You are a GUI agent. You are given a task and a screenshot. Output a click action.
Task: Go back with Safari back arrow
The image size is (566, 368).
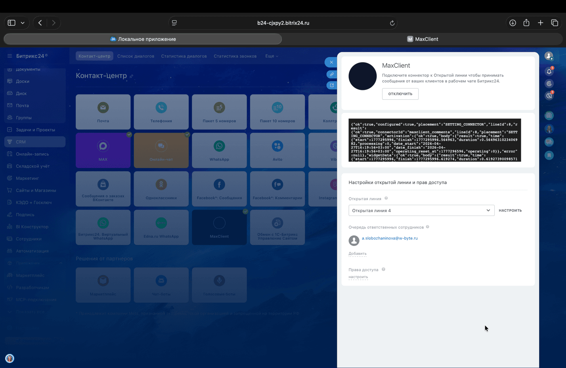pyautogui.click(x=40, y=23)
